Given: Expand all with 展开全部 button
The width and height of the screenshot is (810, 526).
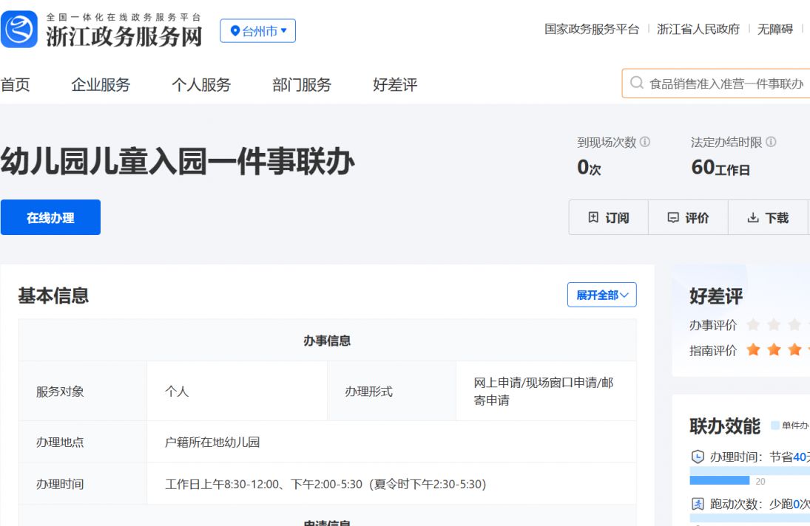Looking at the screenshot, I should tap(602, 295).
